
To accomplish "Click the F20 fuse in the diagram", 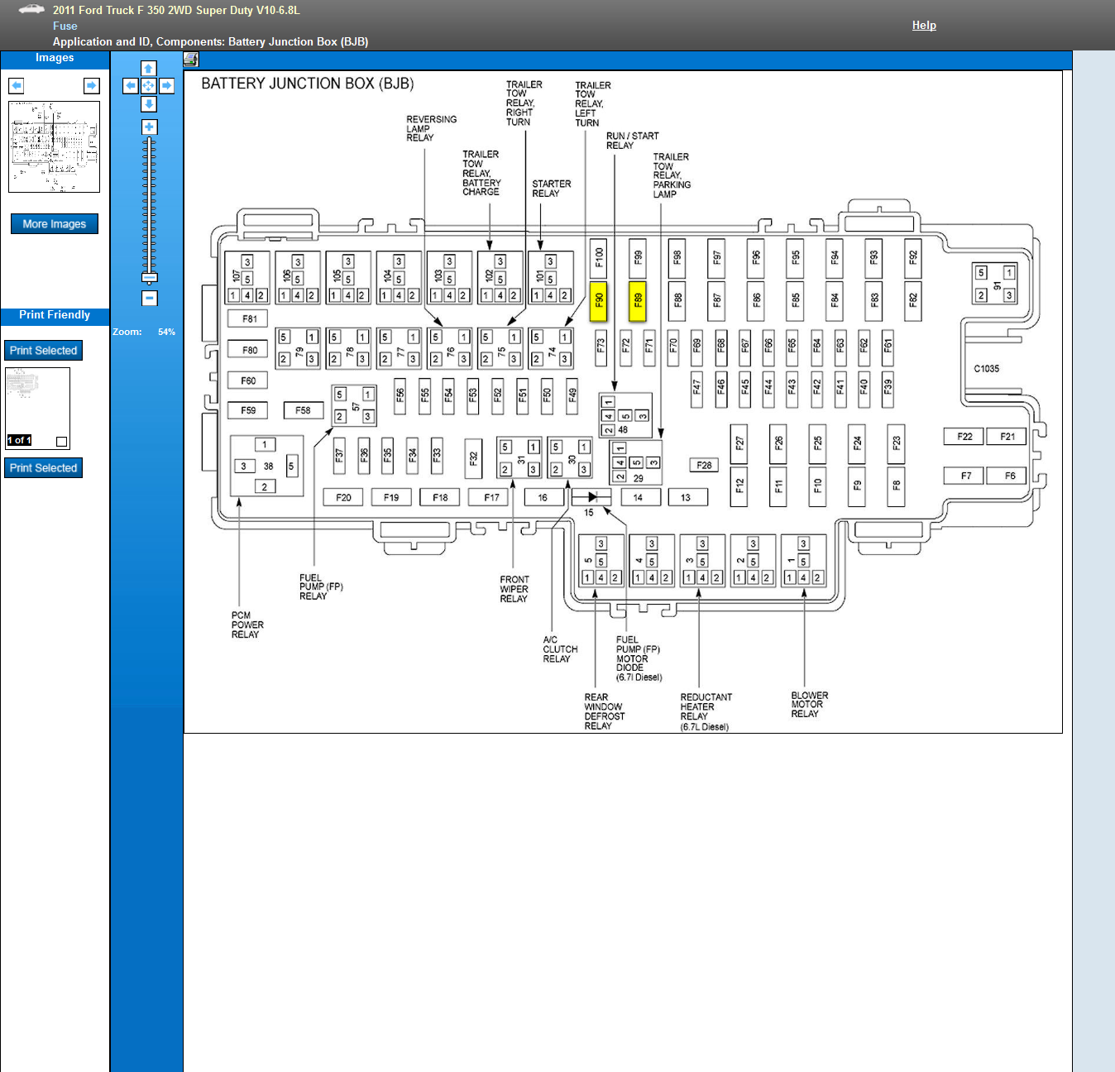I will coord(343,497).
